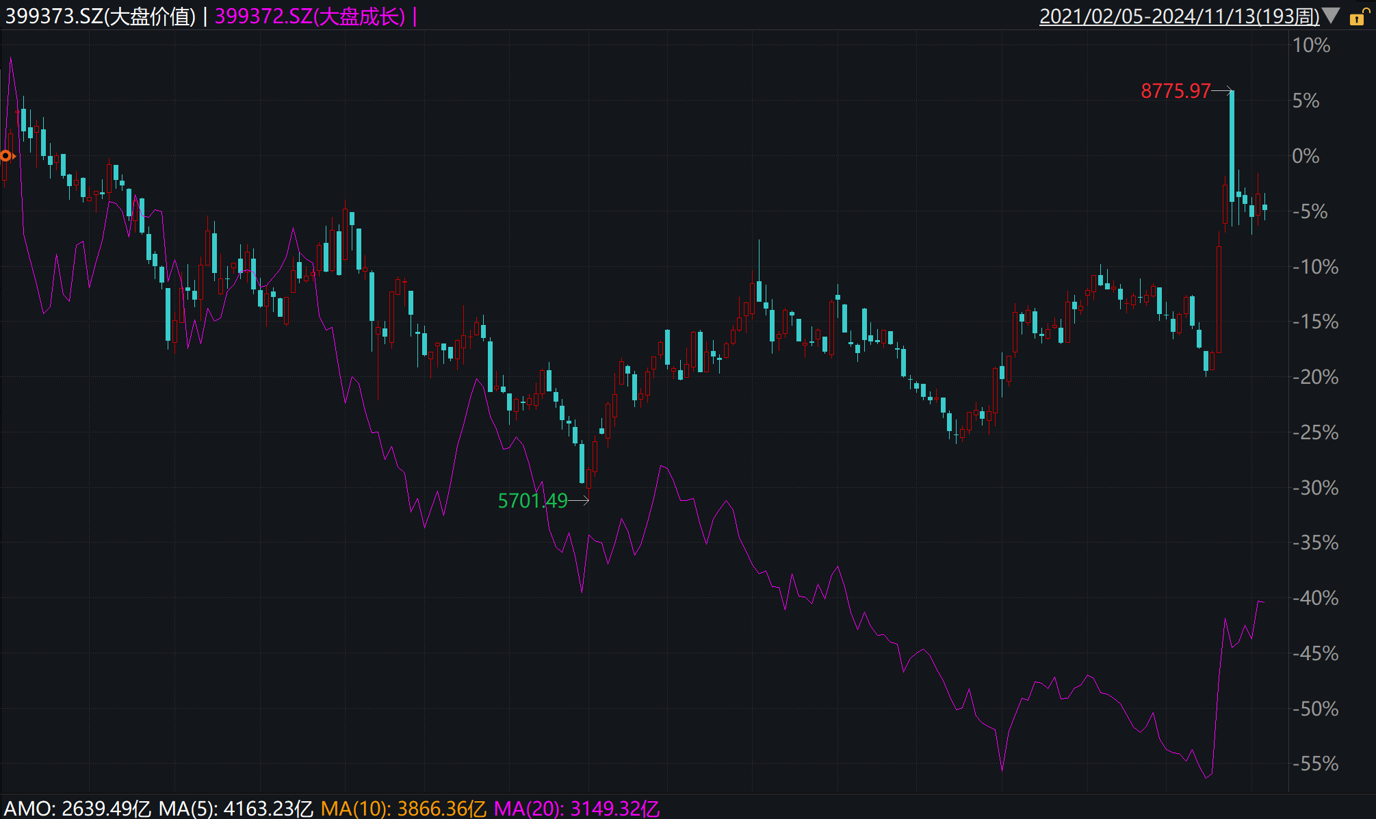Viewport: 1376px width, 819px height.
Task: Click the -40% tick on the right axis
Action: pyautogui.click(x=1314, y=598)
